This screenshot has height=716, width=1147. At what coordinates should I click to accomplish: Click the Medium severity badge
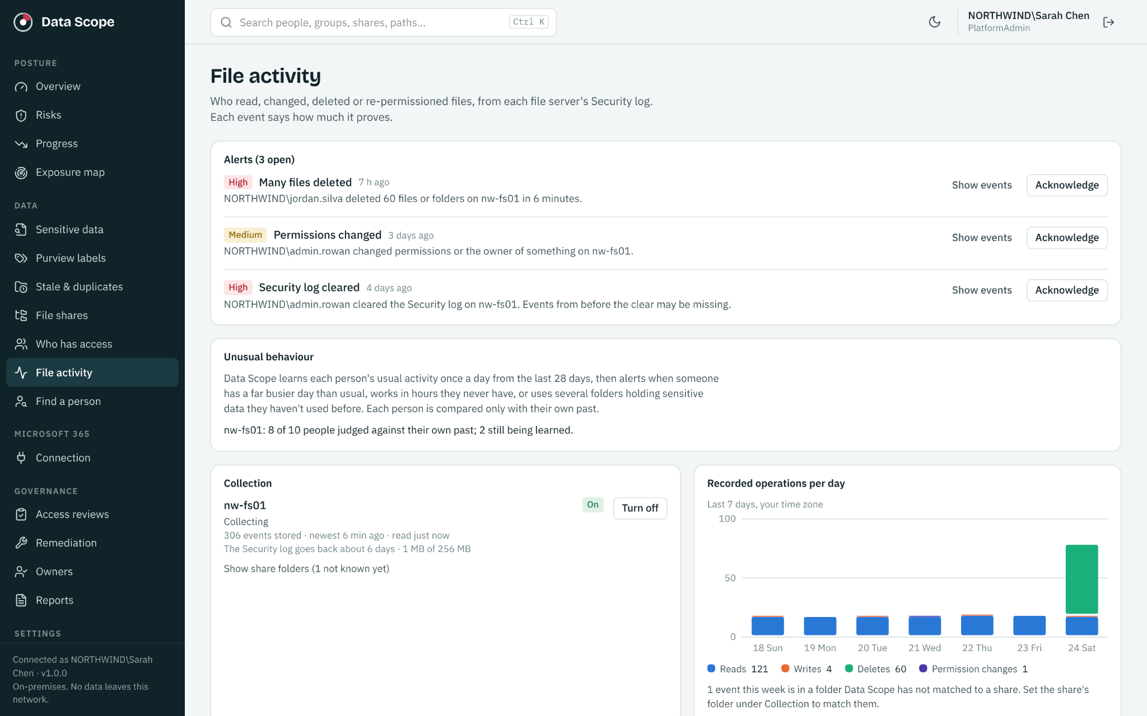[245, 235]
